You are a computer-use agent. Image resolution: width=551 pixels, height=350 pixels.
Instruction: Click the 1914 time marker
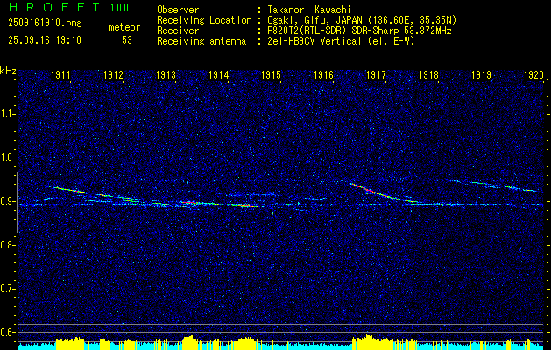tap(219, 74)
